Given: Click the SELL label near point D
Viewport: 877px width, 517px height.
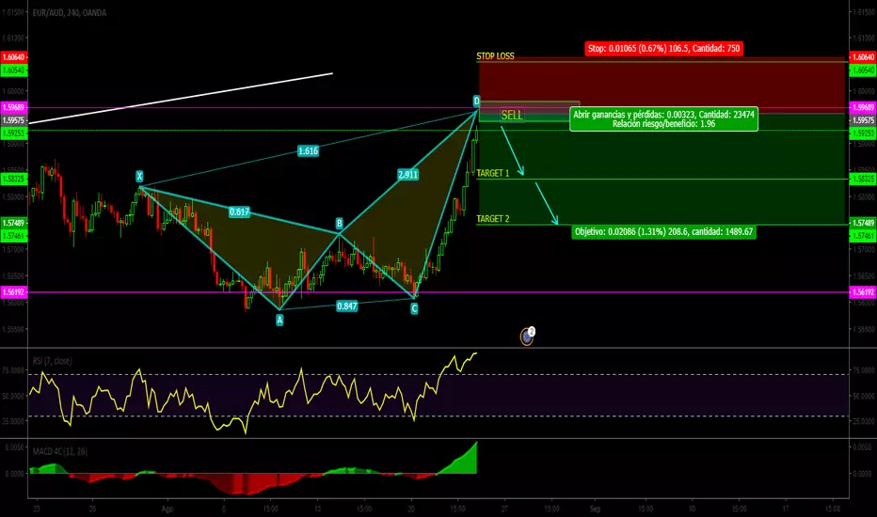Looking at the screenshot, I should [511, 115].
